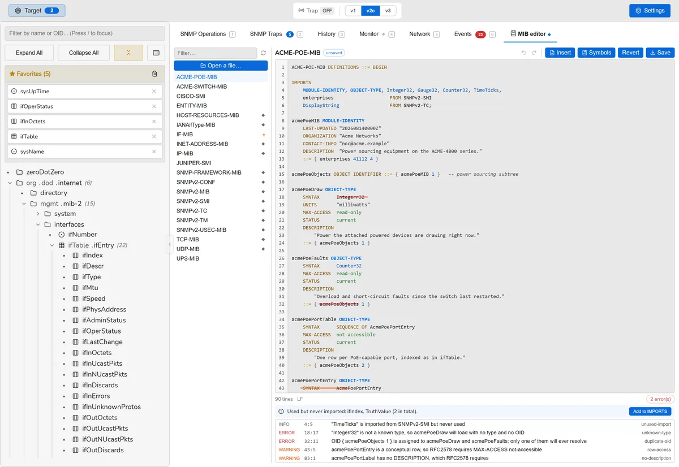Select SNMP version v2c

pos(371,11)
